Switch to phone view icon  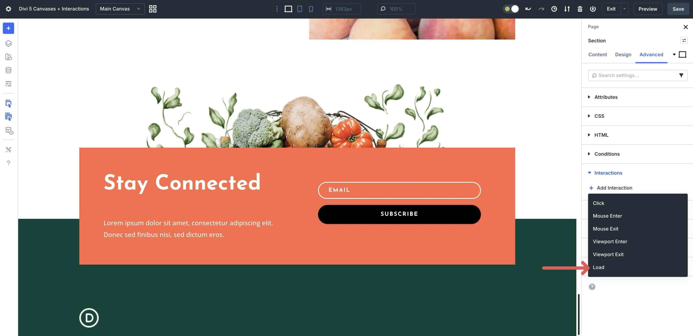(311, 9)
